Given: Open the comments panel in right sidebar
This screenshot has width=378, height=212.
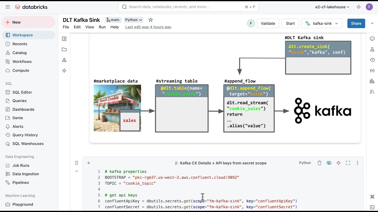Looking at the screenshot, I should (372, 39).
